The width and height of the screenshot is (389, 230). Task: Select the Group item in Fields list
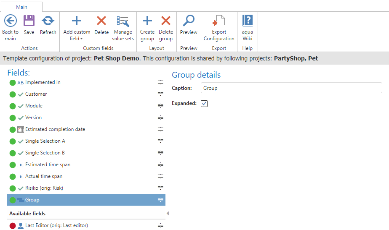tap(32, 200)
